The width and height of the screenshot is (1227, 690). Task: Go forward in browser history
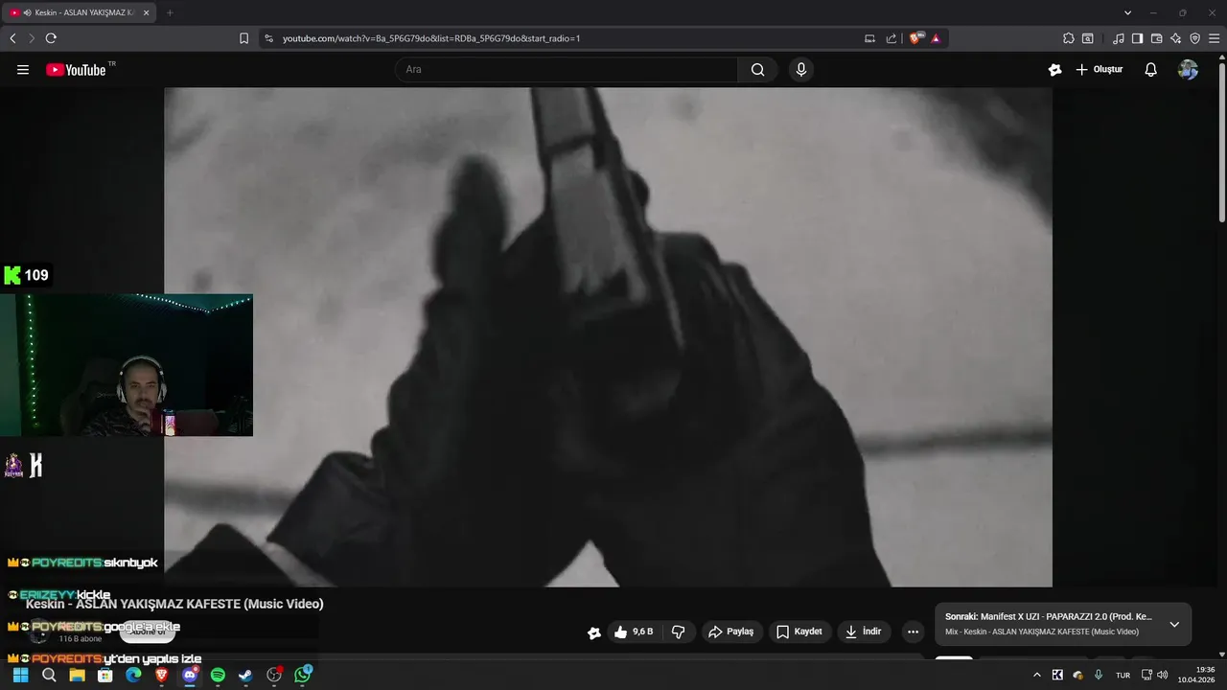(x=31, y=38)
